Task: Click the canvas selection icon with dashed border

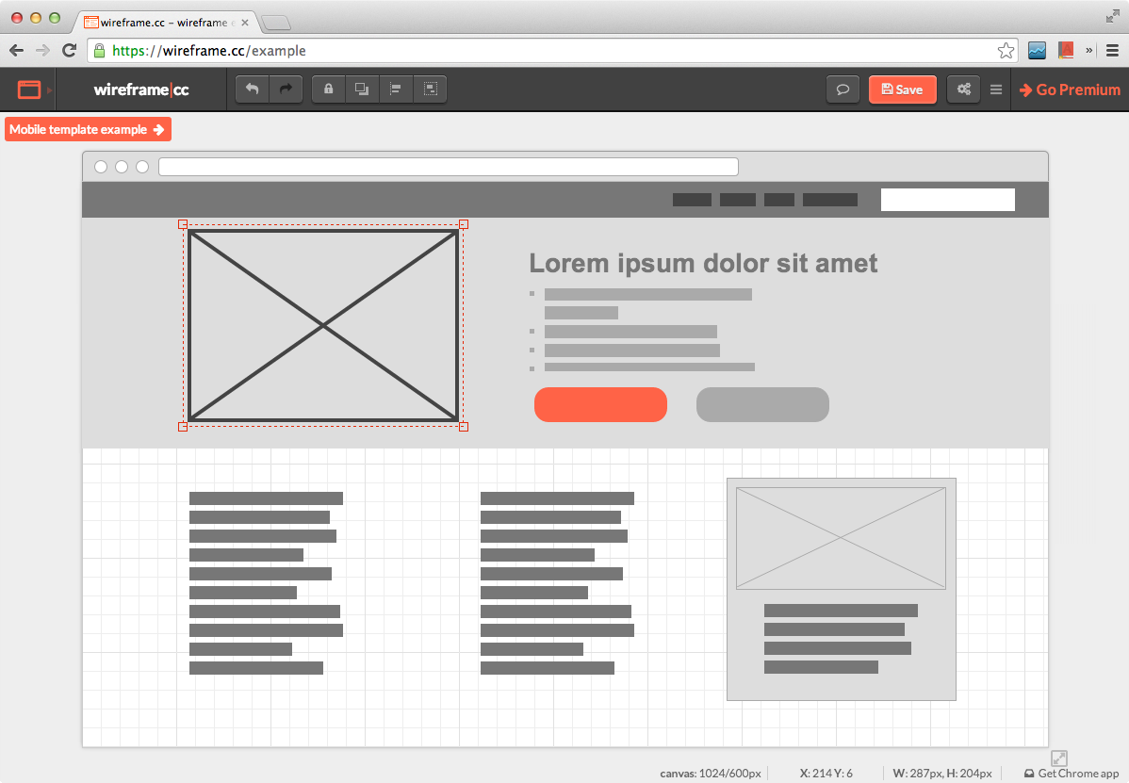Action: [431, 89]
